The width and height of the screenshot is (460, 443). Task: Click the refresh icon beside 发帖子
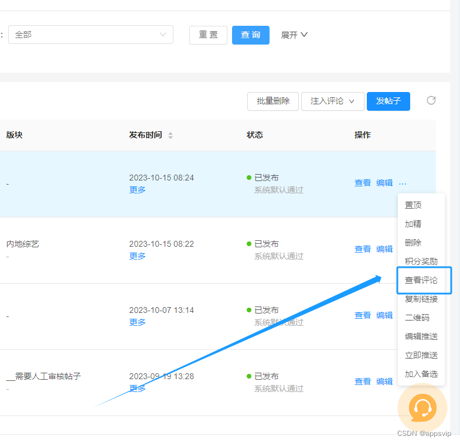point(431,100)
